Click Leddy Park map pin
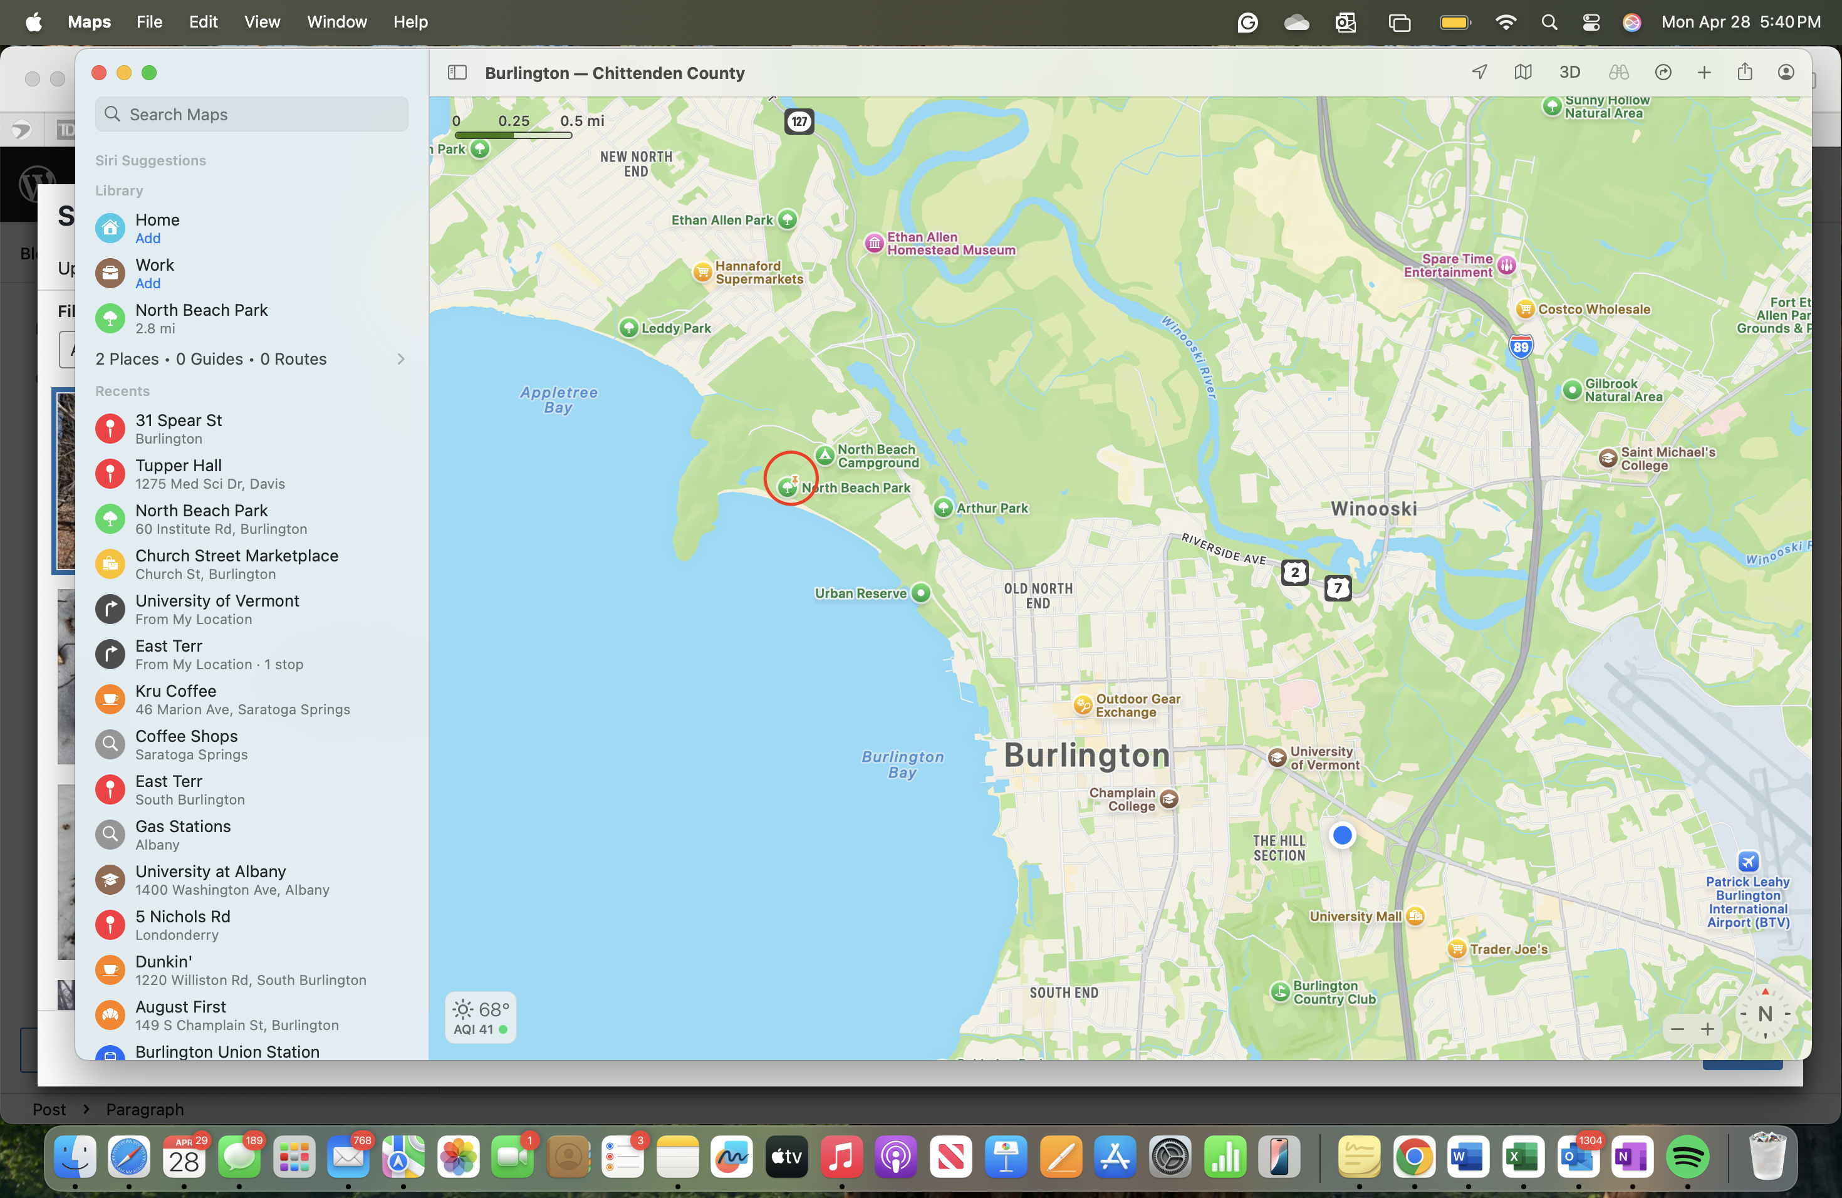 point(628,328)
